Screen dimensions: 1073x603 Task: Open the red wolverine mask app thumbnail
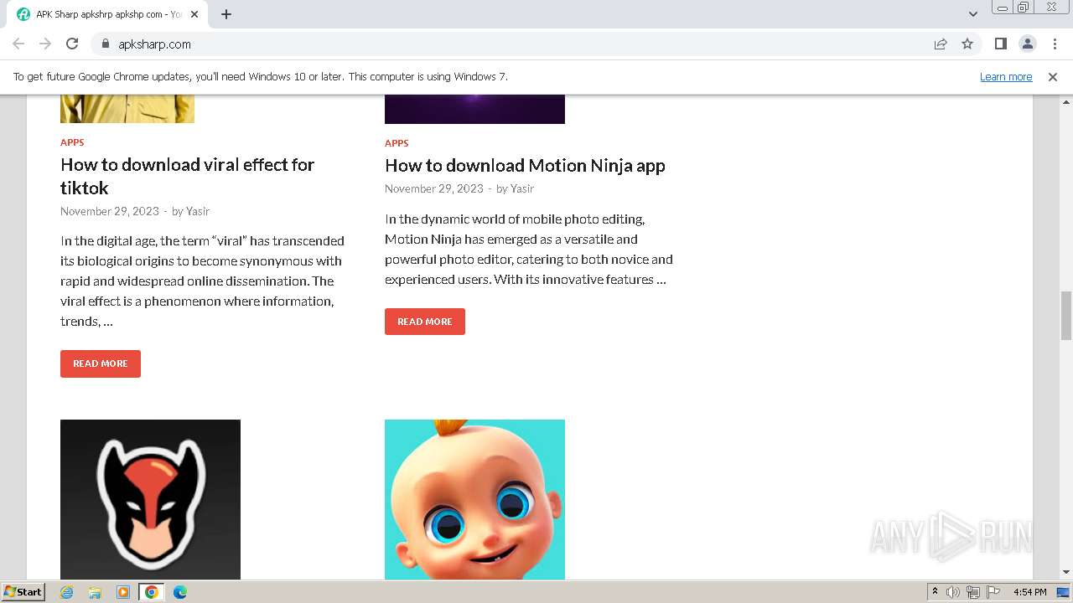click(x=150, y=499)
